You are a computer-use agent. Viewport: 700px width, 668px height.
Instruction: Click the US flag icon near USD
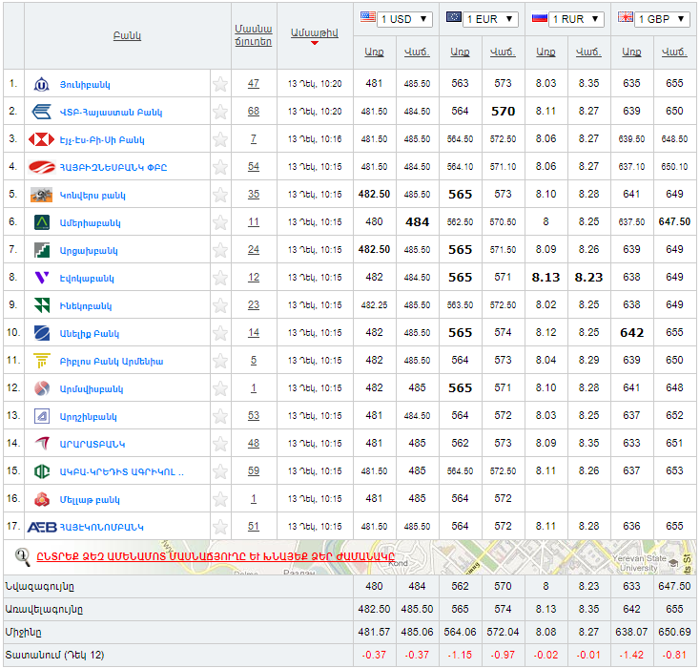(x=368, y=17)
